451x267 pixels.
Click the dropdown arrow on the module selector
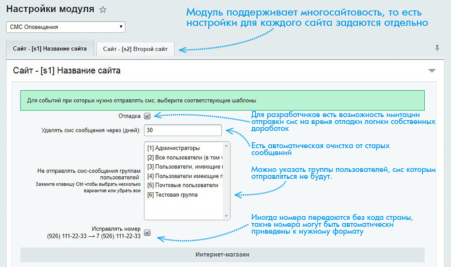click(120, 27)
